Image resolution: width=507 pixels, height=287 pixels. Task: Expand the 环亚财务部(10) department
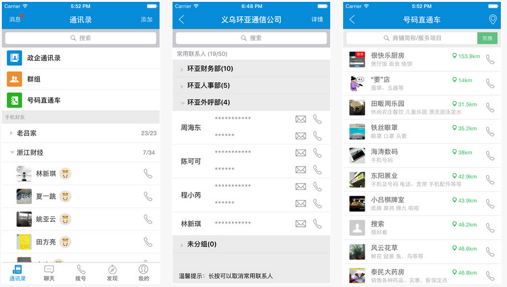coord(182,69)
